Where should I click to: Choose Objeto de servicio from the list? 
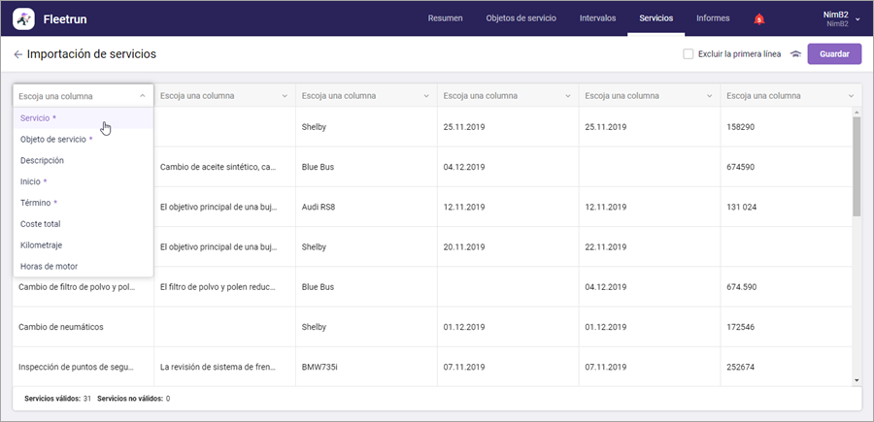[56, 139]
